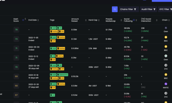Sort by 7D Social Interaction arrows
Viewport: 172px width, 103px height.
coord(157,20)
